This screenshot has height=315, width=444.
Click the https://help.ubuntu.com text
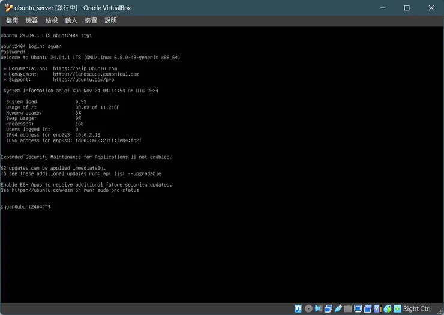click(85, 68)
